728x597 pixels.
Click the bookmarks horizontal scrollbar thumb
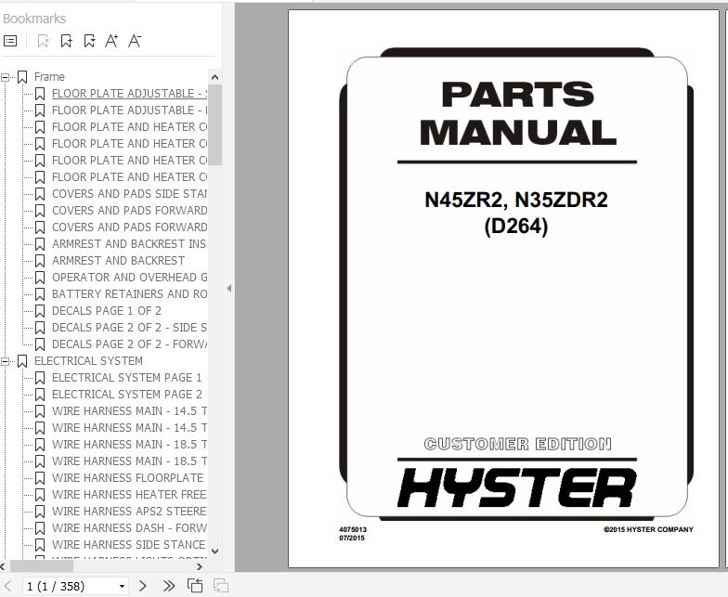click(x=42, y=566)
